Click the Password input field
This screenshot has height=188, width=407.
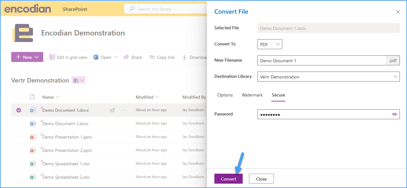pyautogui.click(x=329, y=114)
